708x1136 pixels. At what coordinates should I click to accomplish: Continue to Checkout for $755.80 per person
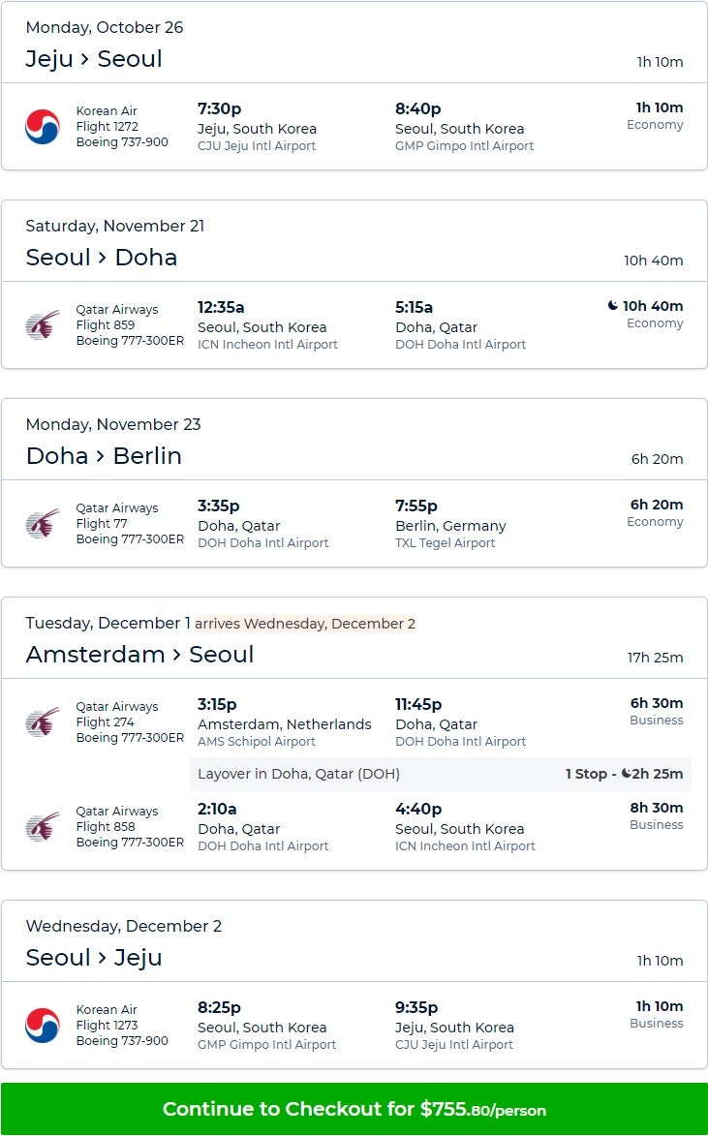coord(354,1109)
